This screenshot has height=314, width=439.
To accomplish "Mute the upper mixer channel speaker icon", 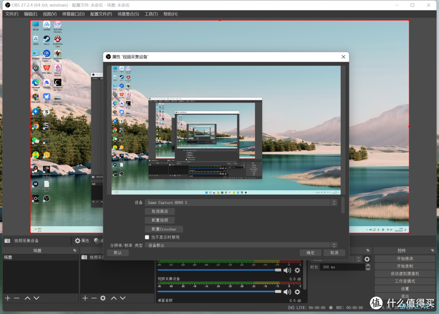I will (287, 270).
